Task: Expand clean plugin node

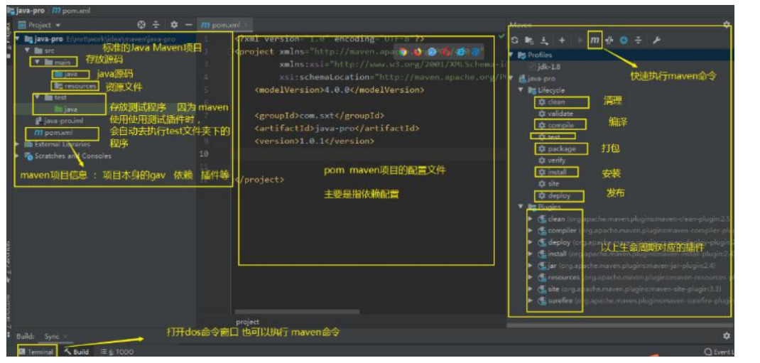Action: coord(531,219)
